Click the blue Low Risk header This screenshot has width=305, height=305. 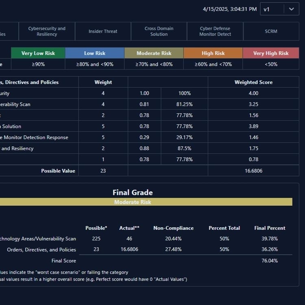pyautogui.click(x=95, y=53)
